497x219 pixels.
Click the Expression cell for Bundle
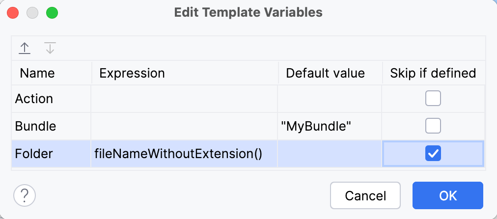click(x=184, y=126)
